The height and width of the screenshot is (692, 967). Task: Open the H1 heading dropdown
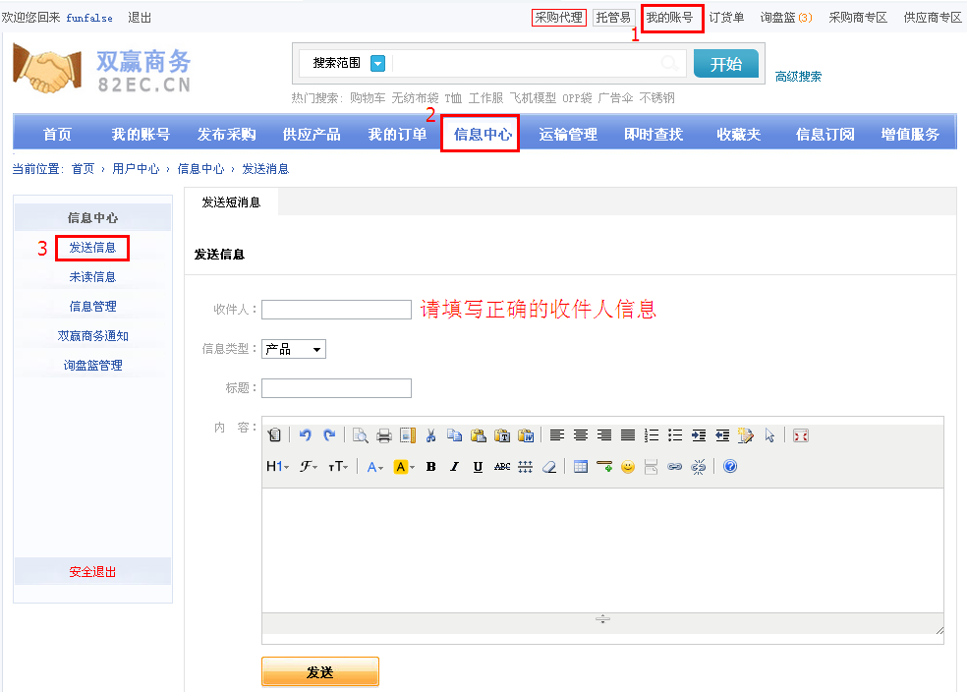coord(278,467)
